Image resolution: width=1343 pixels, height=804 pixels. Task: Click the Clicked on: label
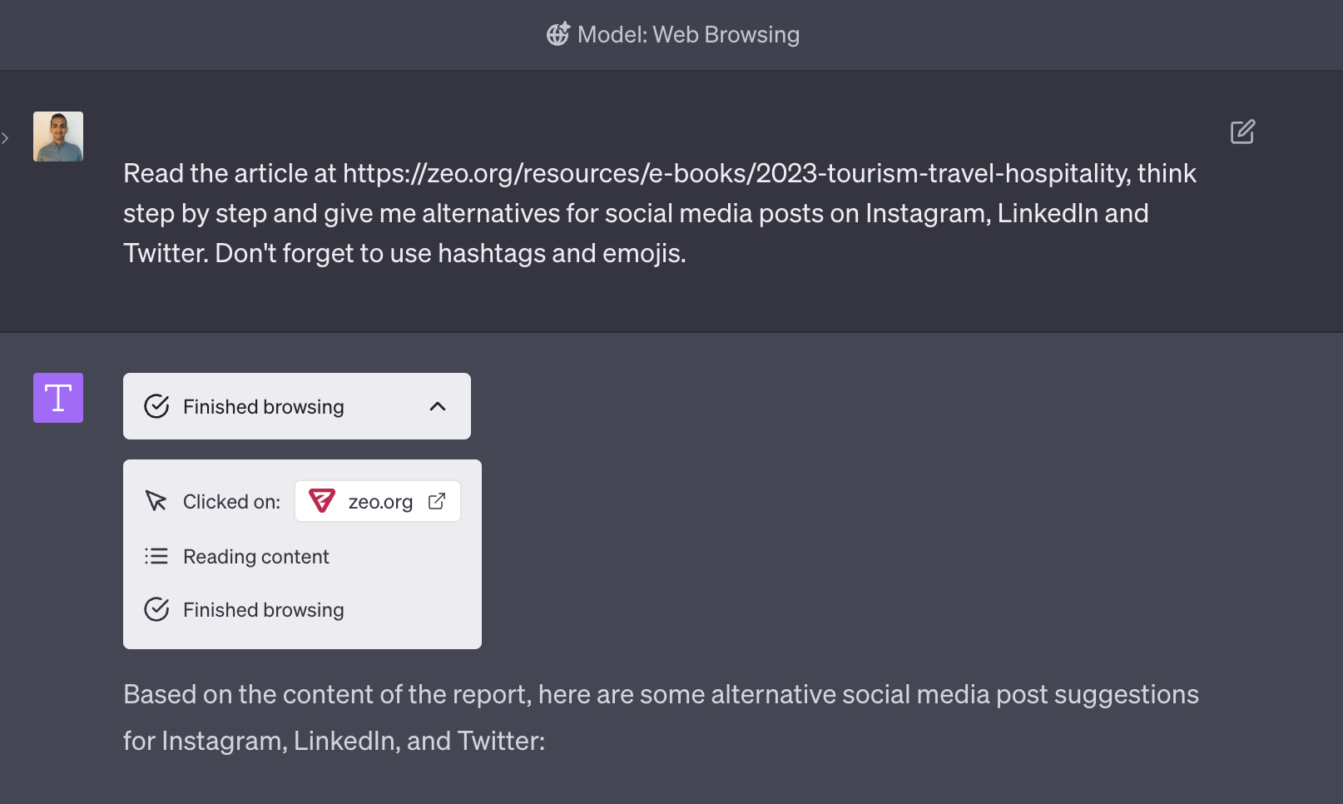231,502
